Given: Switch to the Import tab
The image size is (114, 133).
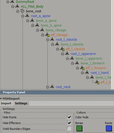Looking at the screenshot, I should (6, 103).
